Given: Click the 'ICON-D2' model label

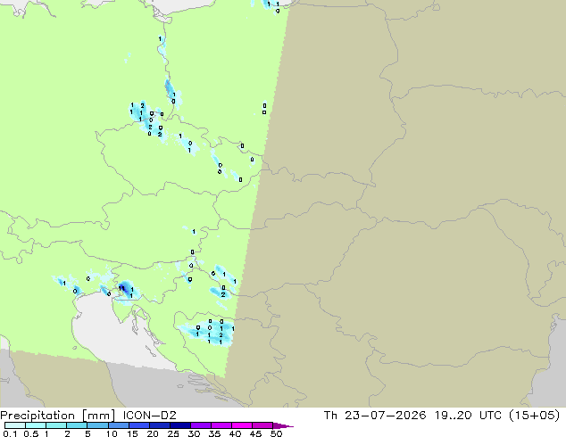Looking at the screenshot, I should [x=149, y=416].
